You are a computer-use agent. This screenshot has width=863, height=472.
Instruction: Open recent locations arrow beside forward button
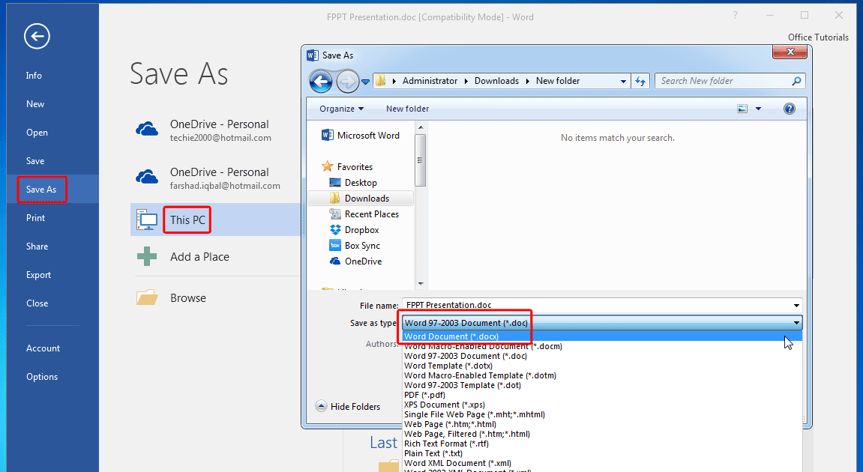pos(365,82)
